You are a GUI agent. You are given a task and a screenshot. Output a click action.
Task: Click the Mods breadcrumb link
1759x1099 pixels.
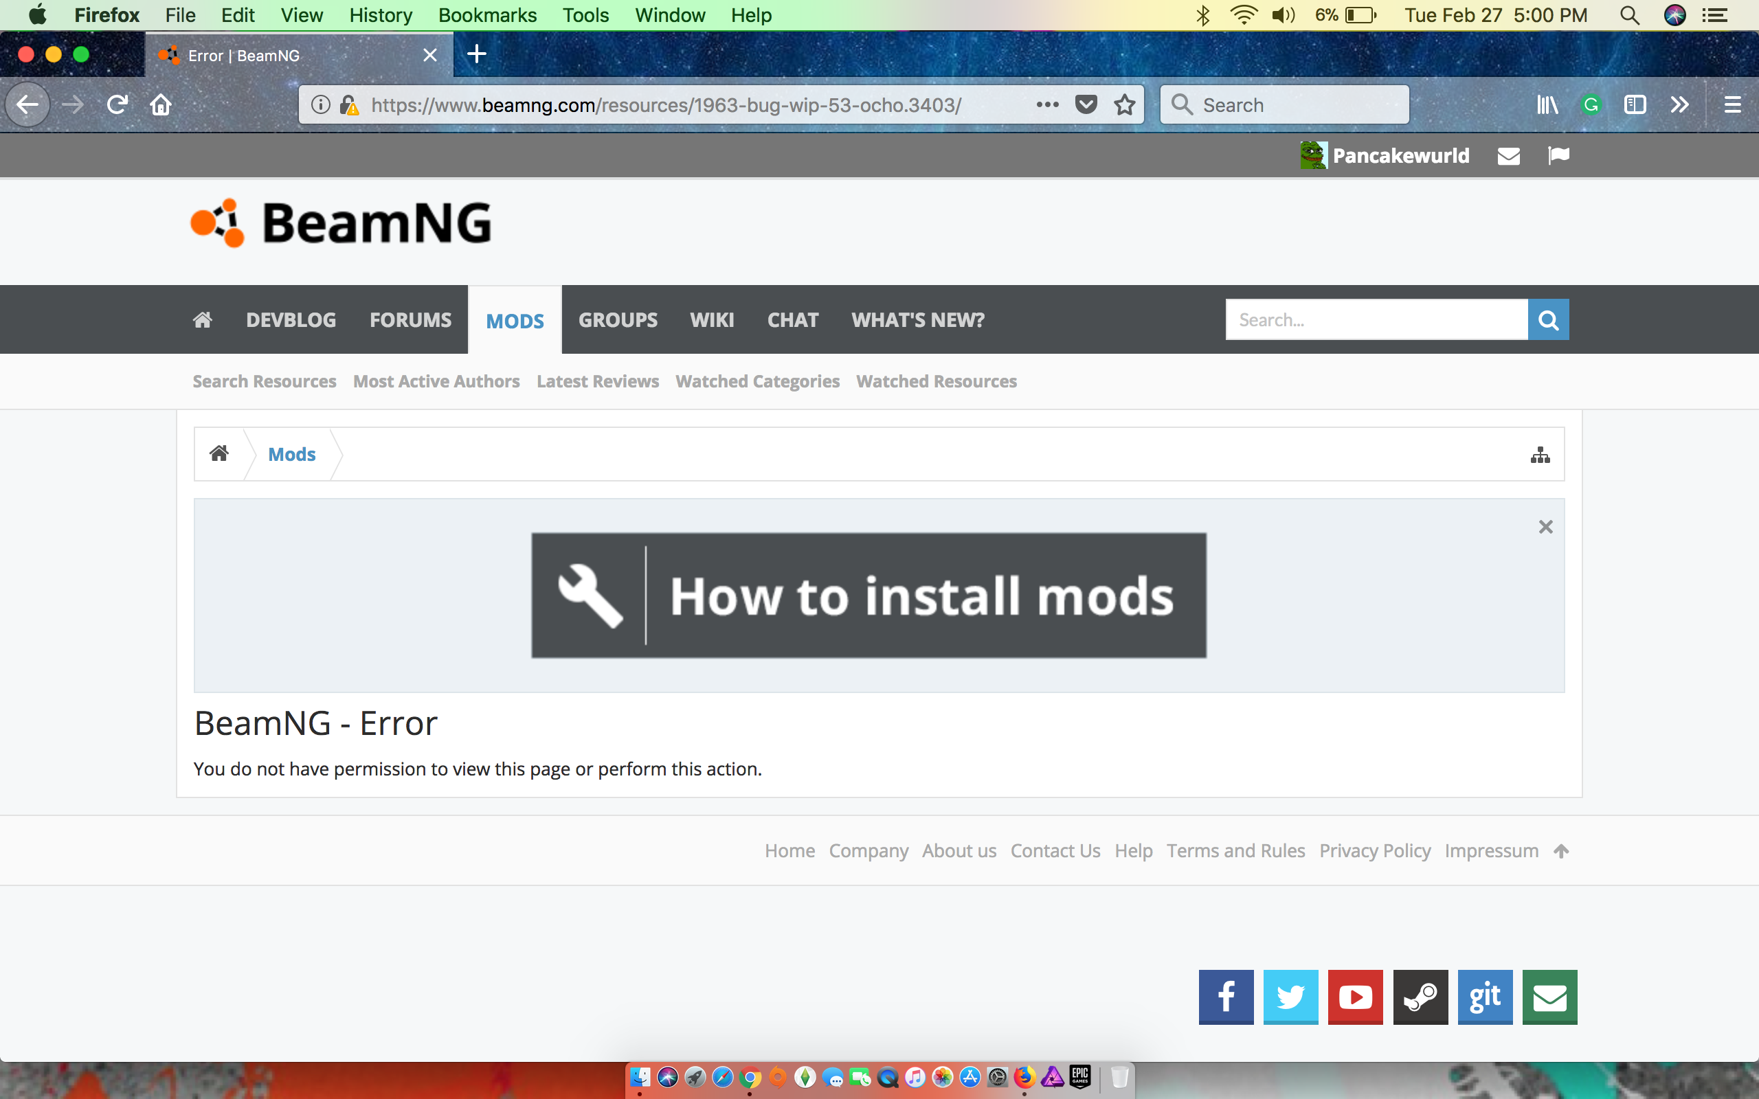pos(291,454)
